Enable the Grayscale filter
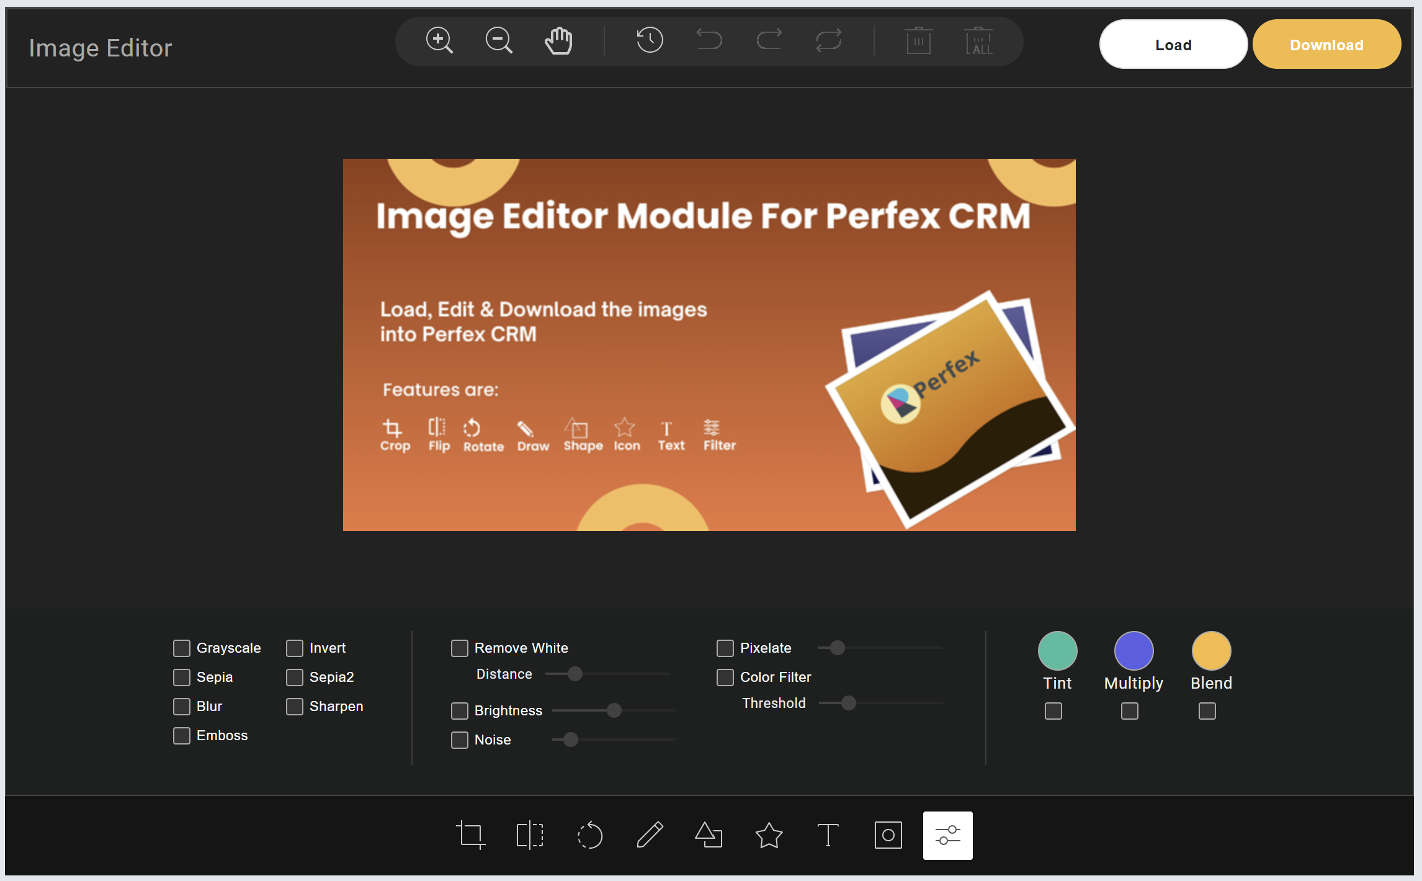The width and height of the screenshot is (1422, 881). [181, 648]
